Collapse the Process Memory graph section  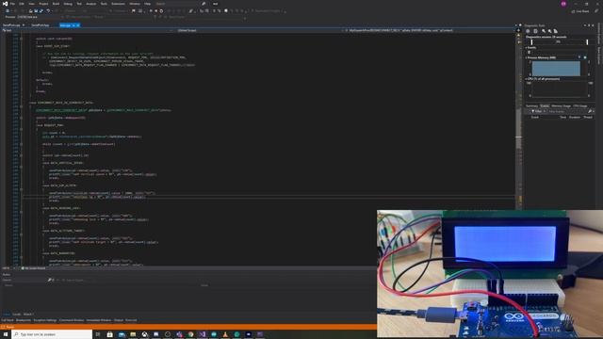[526, 57]
